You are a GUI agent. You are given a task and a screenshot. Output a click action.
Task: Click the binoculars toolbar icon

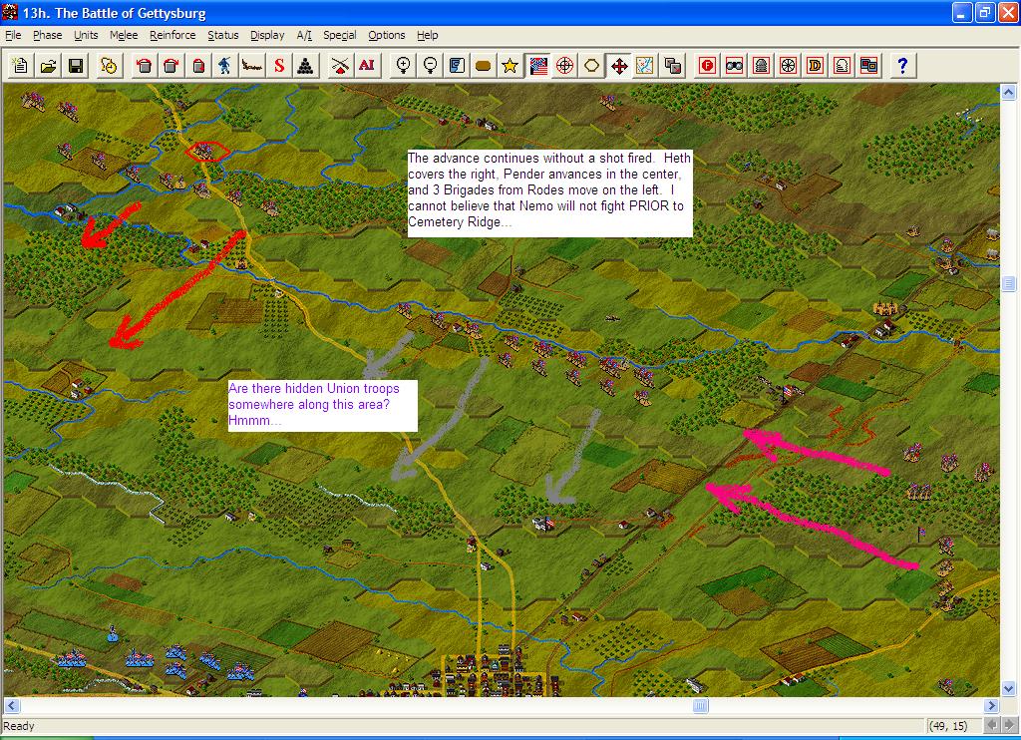tap(735, 65)
